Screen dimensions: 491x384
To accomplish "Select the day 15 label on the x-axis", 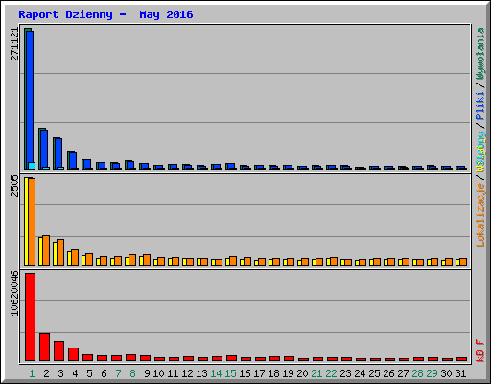I will click(x=230, y=373).
